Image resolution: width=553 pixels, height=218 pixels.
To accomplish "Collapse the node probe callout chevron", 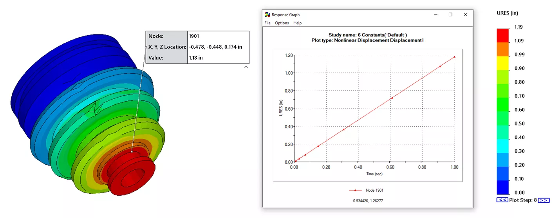I will pos(246,67).
